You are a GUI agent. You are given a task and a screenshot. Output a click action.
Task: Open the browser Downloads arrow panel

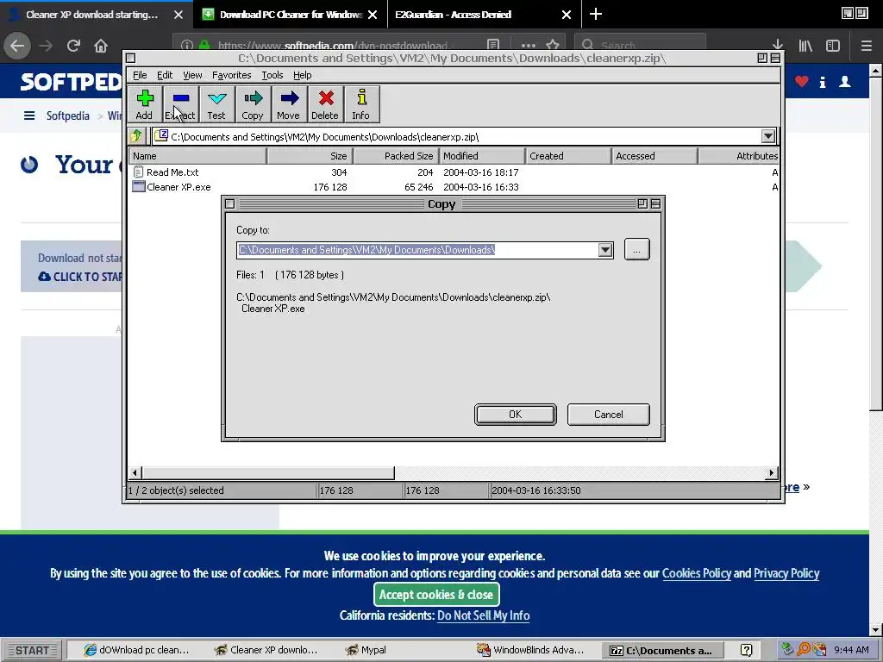click(778, 46)
